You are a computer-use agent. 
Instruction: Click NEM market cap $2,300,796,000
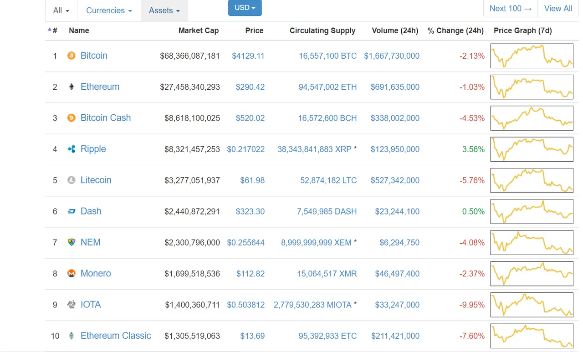point(192,243)
